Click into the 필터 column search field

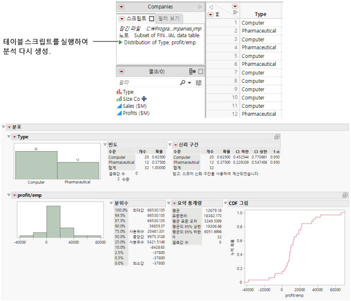click(148, 82)
